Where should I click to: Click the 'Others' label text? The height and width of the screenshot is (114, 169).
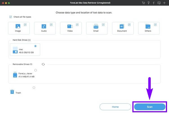[148, 31]
